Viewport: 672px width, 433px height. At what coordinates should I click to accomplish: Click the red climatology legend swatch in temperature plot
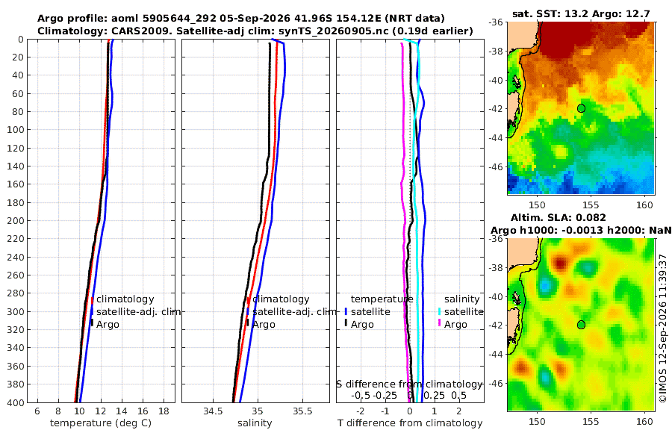point(92,299)
